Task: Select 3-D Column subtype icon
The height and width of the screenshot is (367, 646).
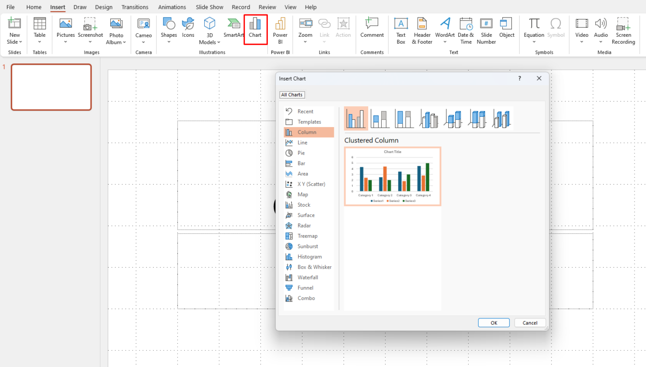Action: pyautogui.click(x=502, y=119)
